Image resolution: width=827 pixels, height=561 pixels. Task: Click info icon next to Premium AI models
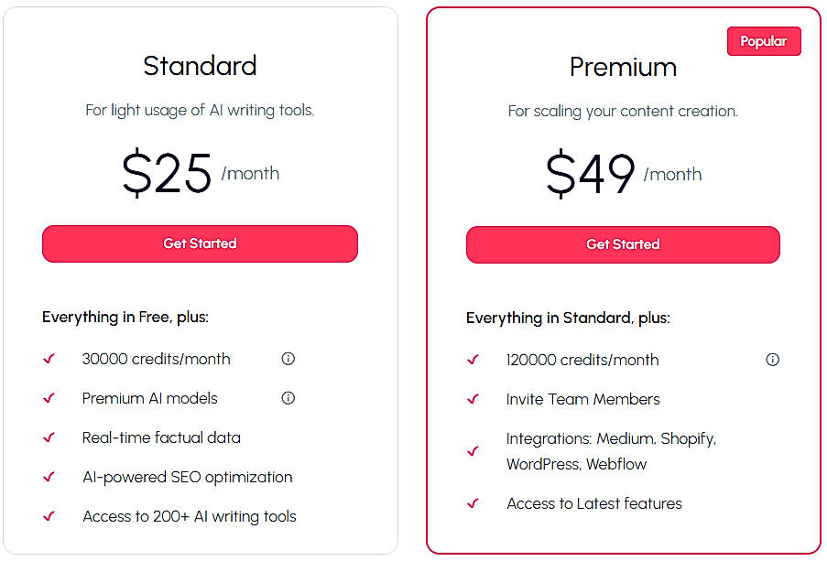pos(288,398)
